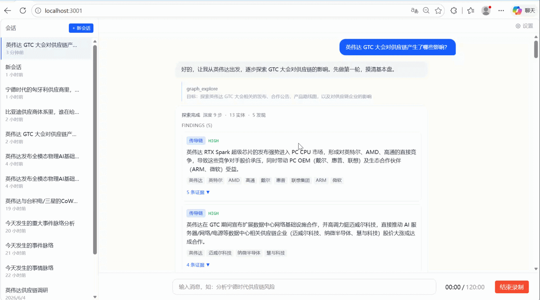Click the 传导链 tag on the 迈威尔科技 finding

pyautogui.click(x=196, y=213)
